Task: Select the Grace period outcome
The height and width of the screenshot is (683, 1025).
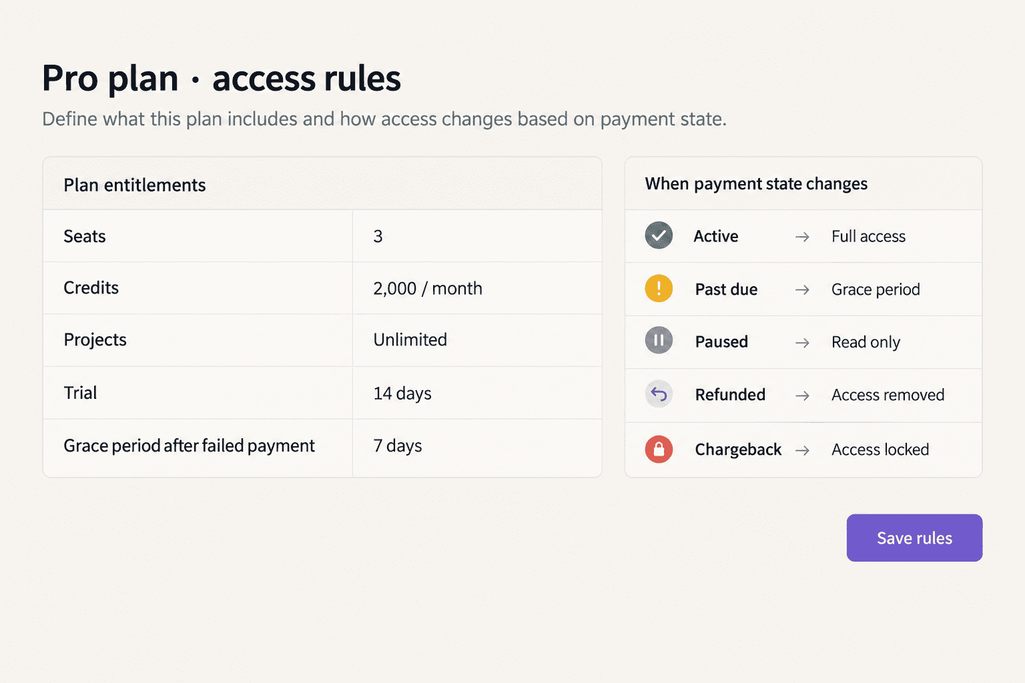Action: point(876,289)
